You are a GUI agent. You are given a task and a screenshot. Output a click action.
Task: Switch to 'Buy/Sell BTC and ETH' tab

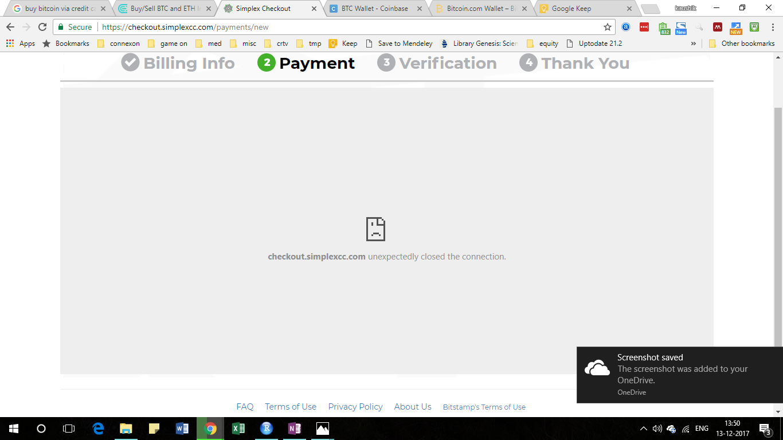tap(164, 9)
